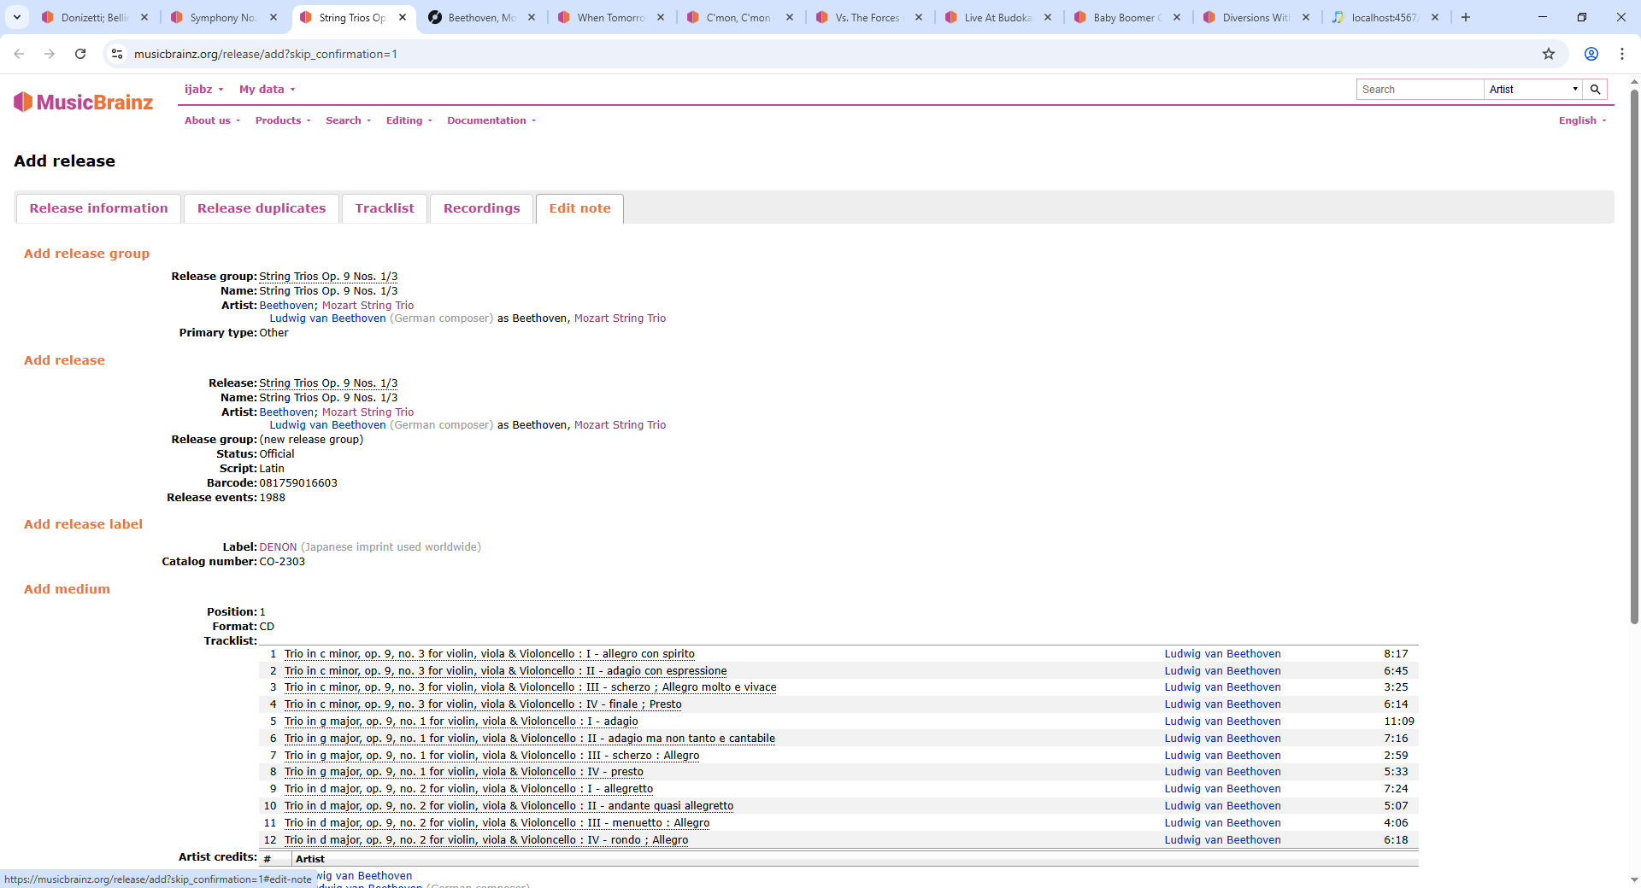Open track 5 I - adagio link

coord(461,721)
